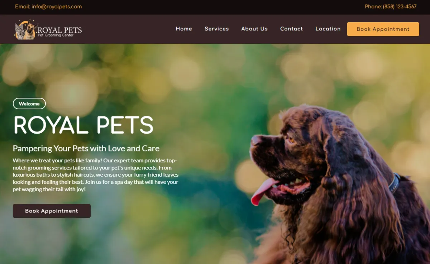
Task: Click the info@royalpets.com email link
Action: coord(57,7)
